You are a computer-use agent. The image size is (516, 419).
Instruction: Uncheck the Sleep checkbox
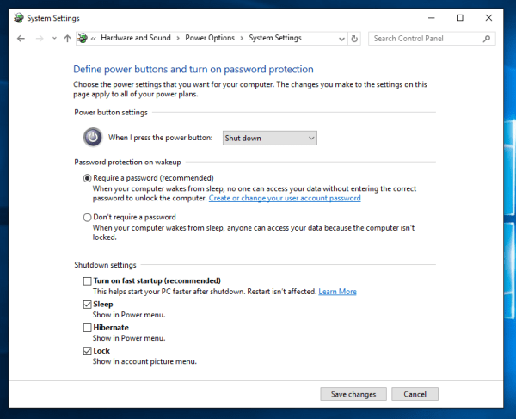click(x=87, y=305)
